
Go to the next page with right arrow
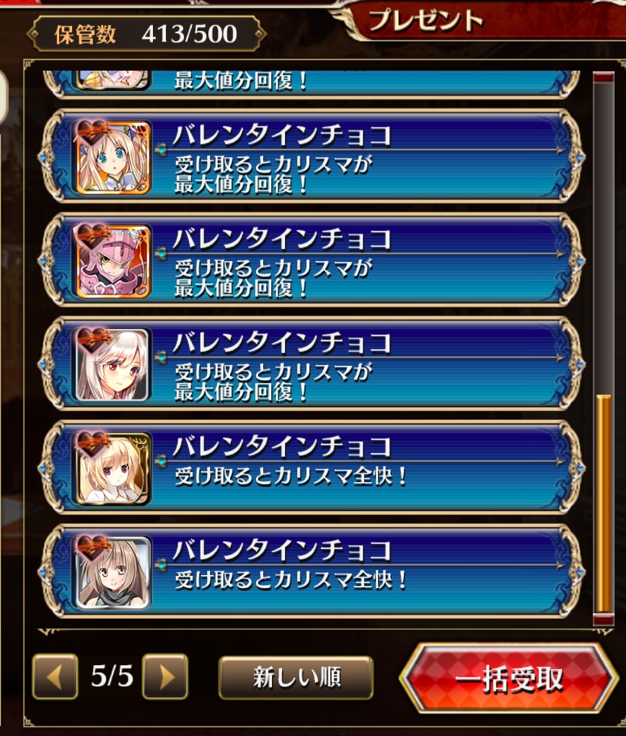(x=165, y=676)
